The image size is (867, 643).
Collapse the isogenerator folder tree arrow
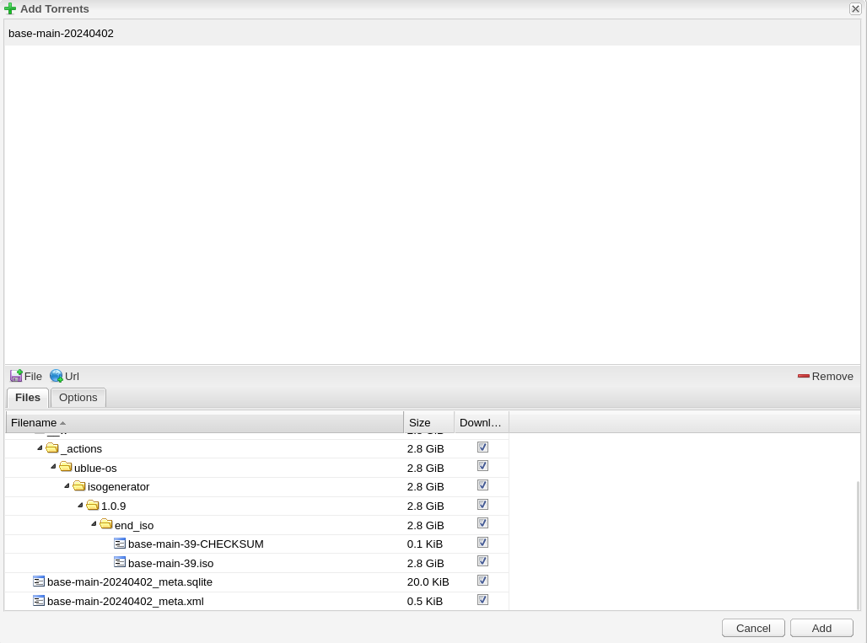click(x=67, y=486)
